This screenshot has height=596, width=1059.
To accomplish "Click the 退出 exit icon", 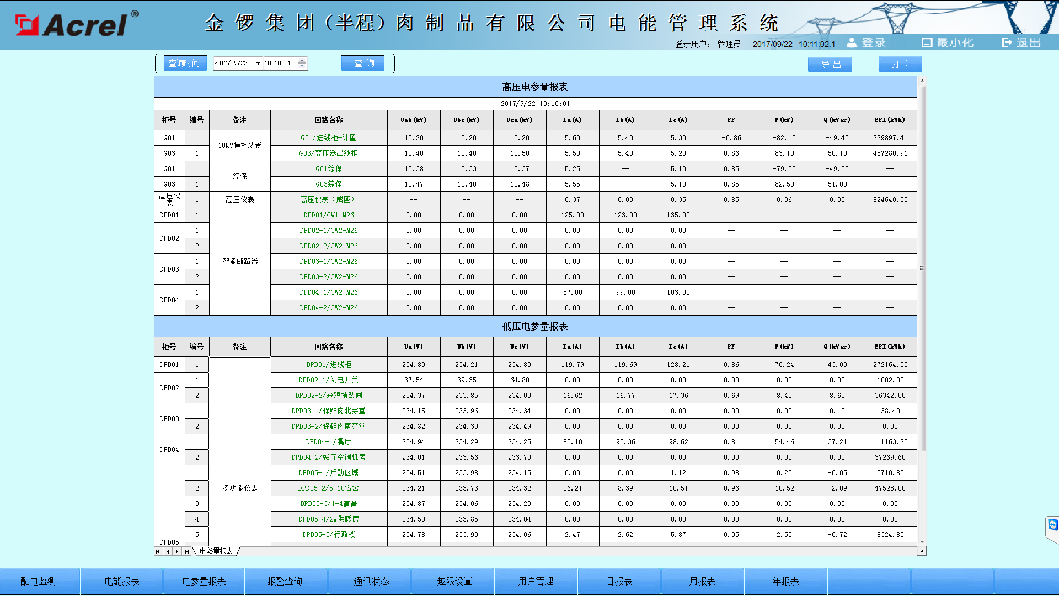I will pos(1007,42).
